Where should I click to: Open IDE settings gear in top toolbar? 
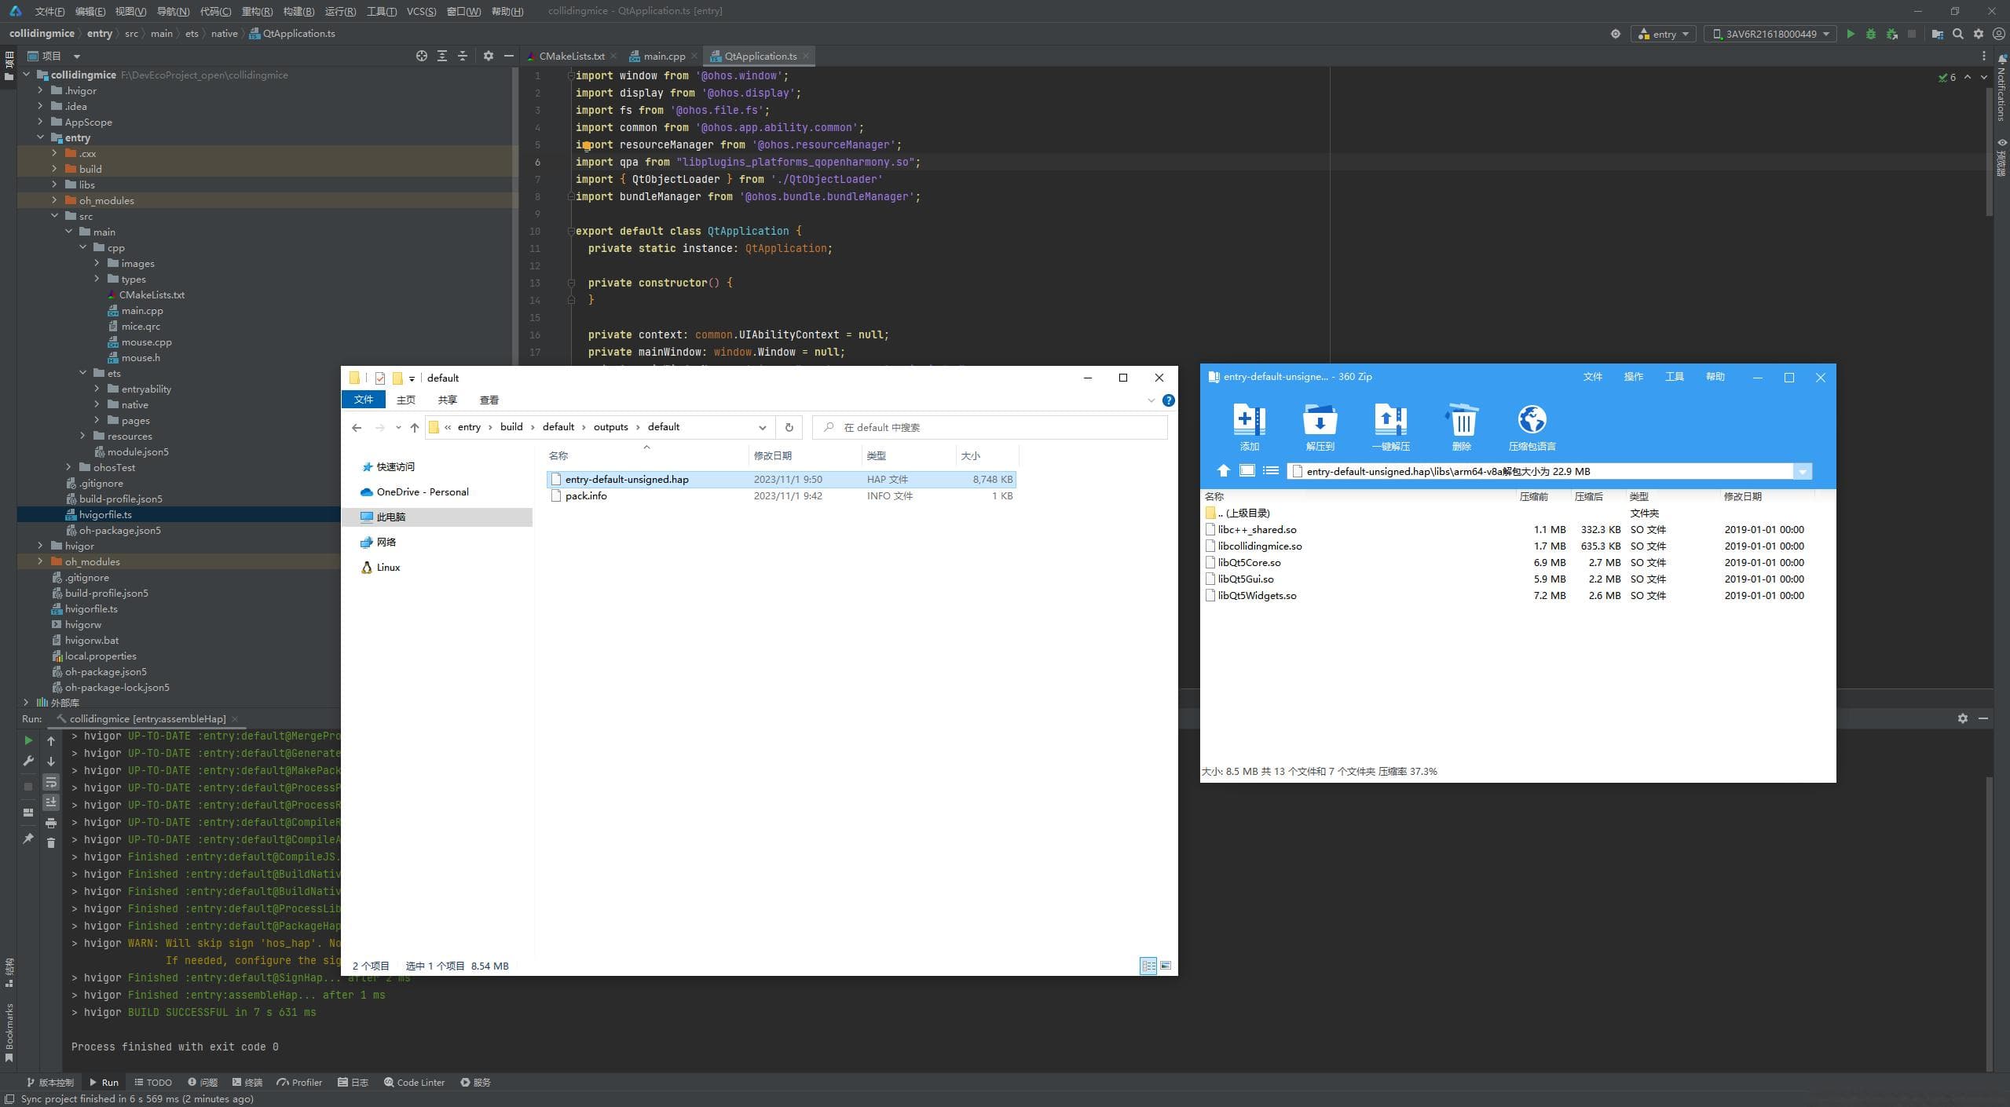point(1979,34)
